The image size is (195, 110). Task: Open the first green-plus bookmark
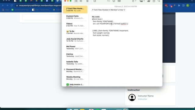tap(20, 10)
